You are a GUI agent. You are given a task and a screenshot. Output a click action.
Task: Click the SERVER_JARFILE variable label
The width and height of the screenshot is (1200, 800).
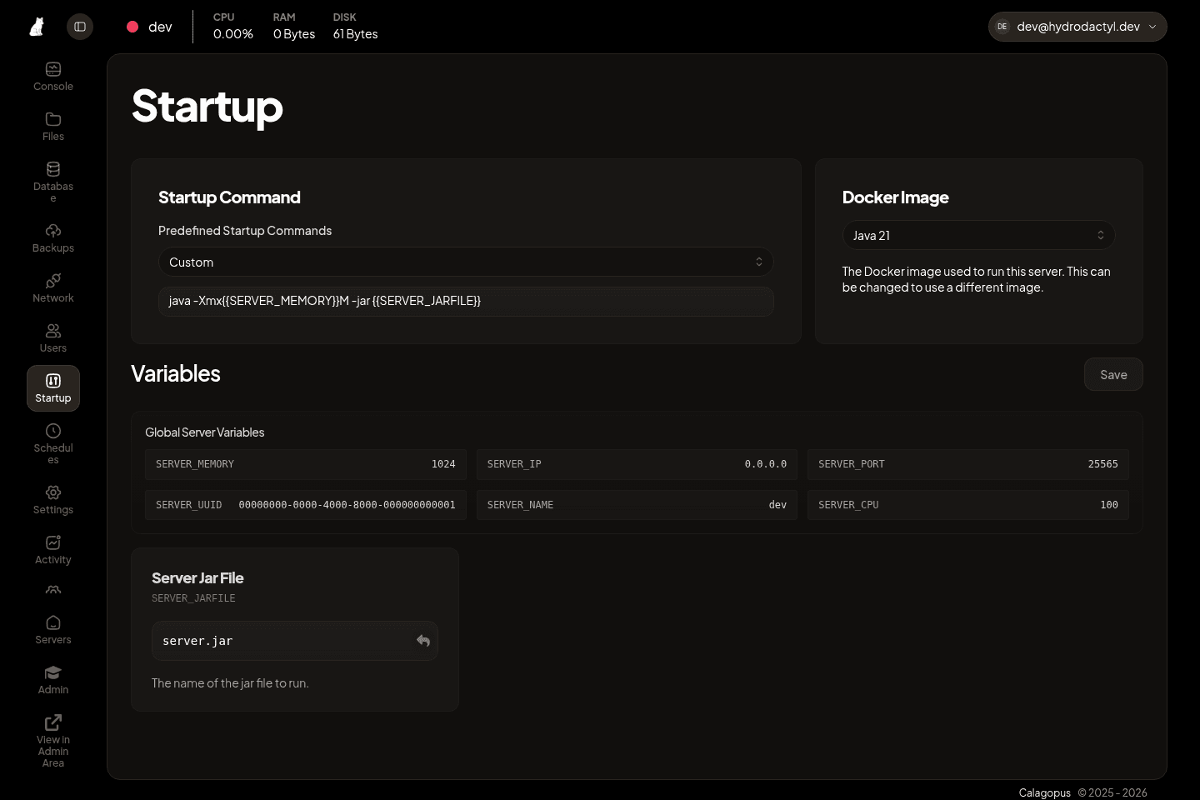click(193, 598)
